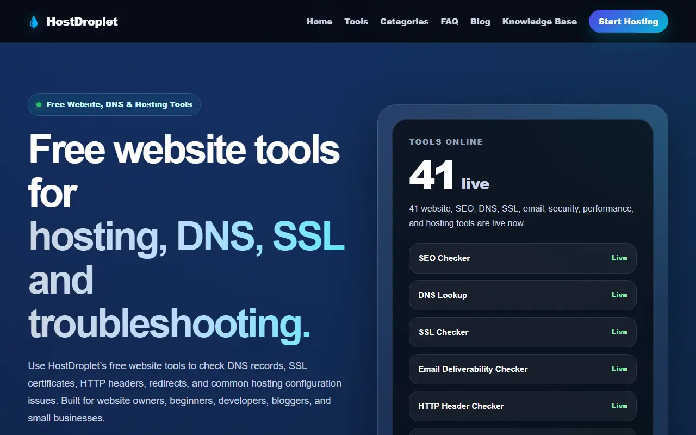Open the SEO Checker tool row
The height and width of the screenshot is (435, 696).
pyautogui.click(x=523, y=258)
